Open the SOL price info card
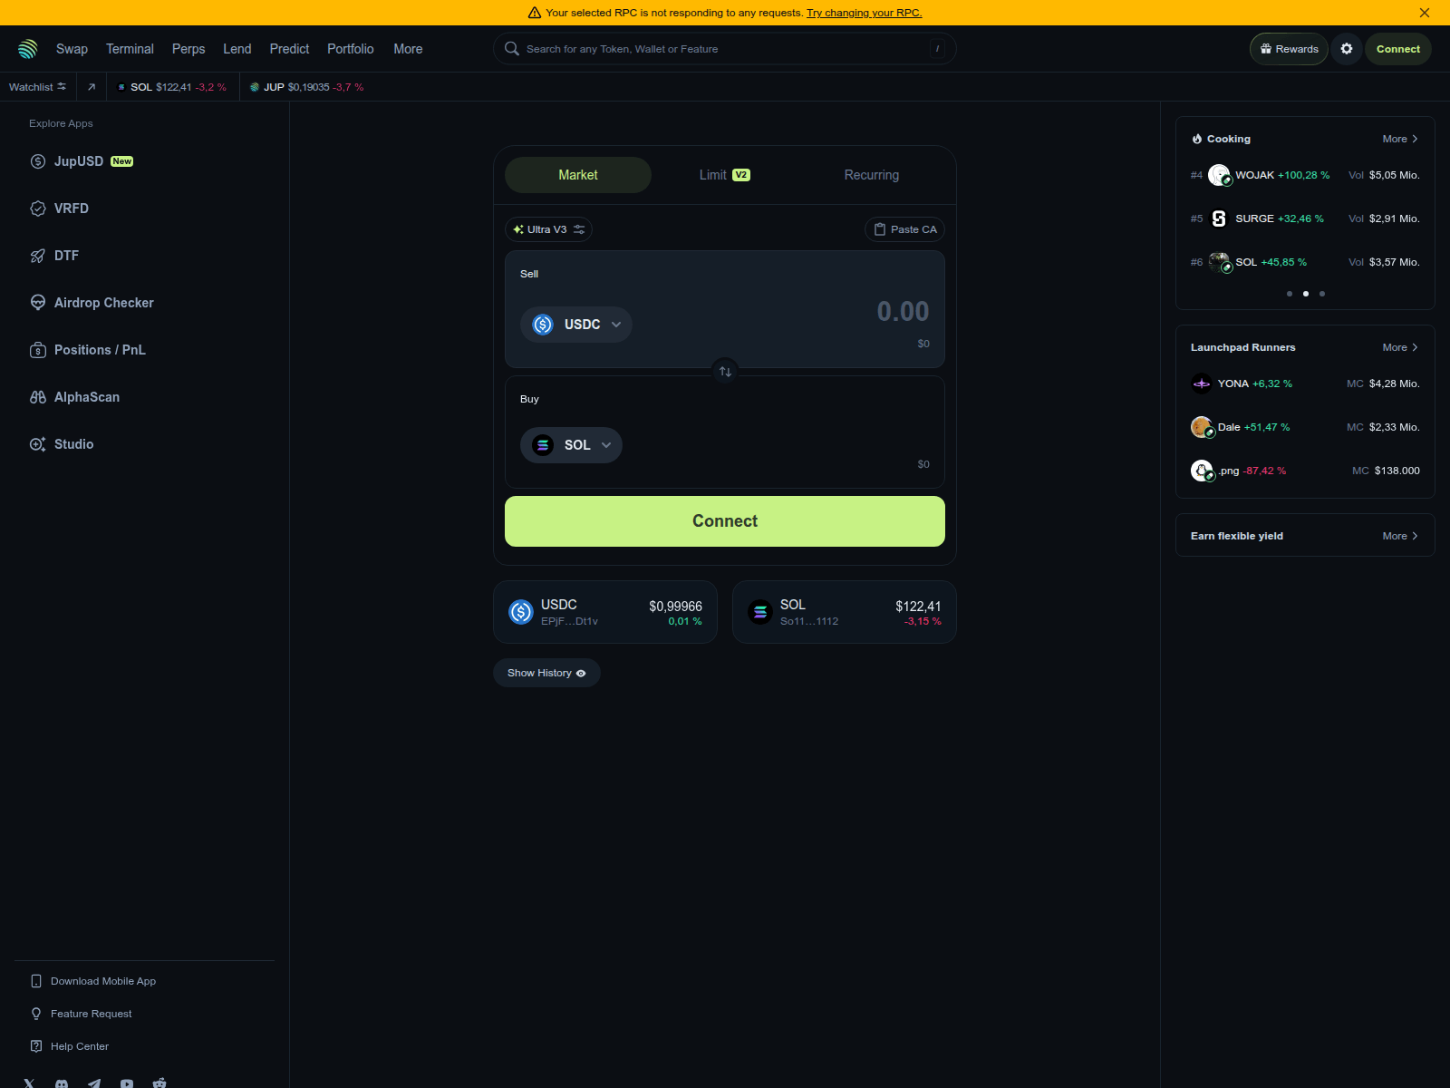 pos(845,612)
